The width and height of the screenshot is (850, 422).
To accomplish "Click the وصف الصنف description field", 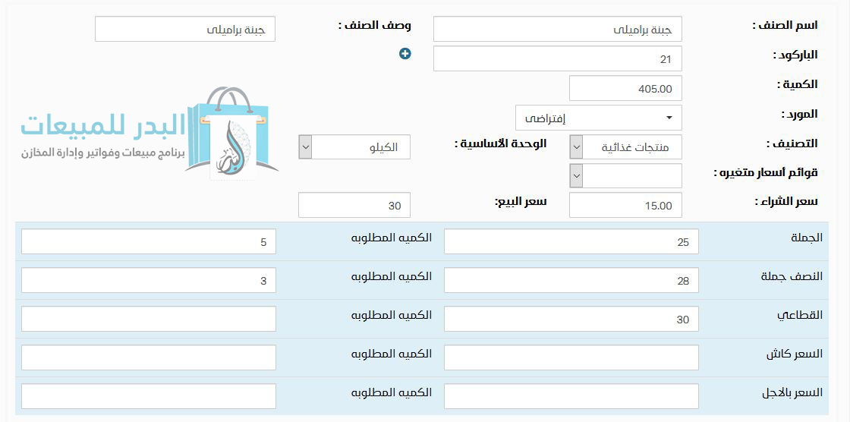I will pos(185,29).
